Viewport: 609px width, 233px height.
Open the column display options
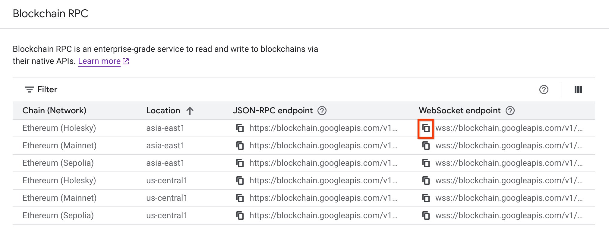(578, 90)
